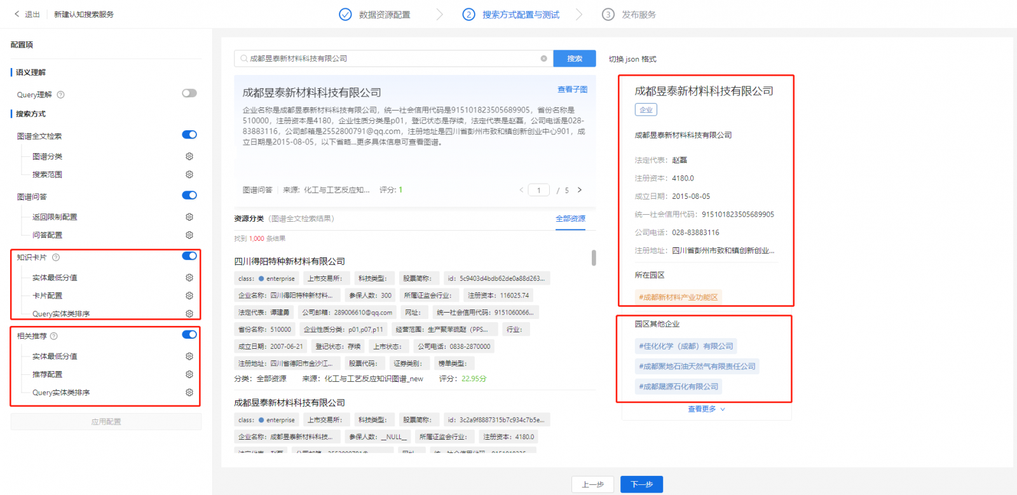Click into the search input field
The height and width of the screenshot is (495, 1017).
coord(393,58)
